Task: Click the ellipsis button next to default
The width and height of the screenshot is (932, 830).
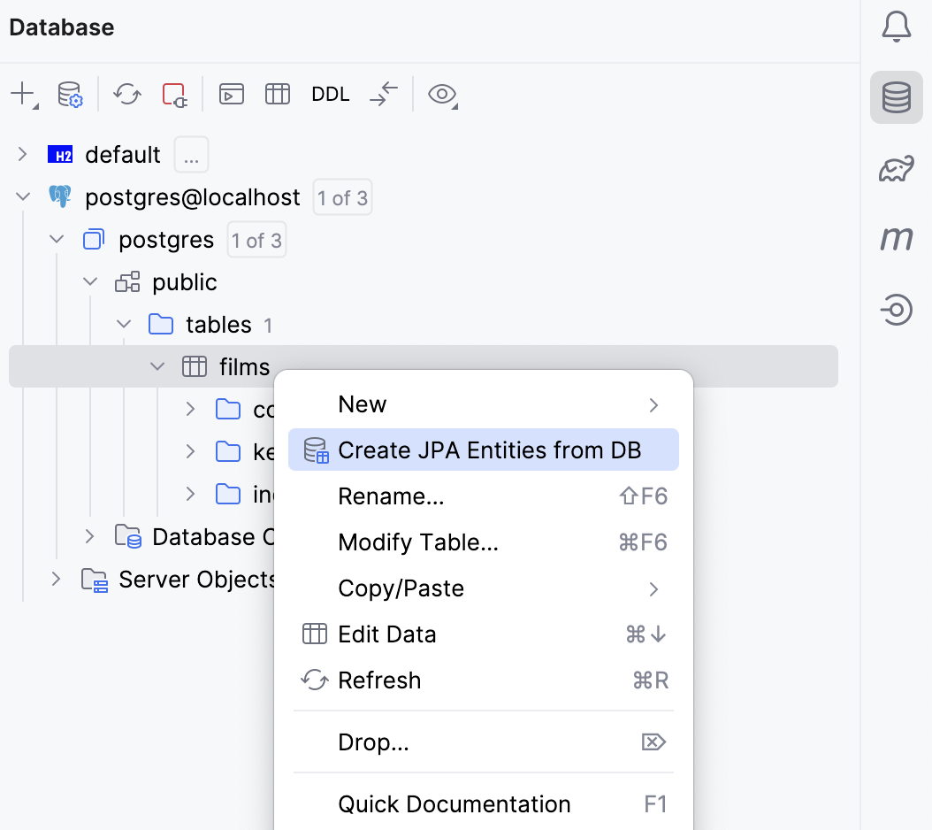Action: (x=191, y=154)
